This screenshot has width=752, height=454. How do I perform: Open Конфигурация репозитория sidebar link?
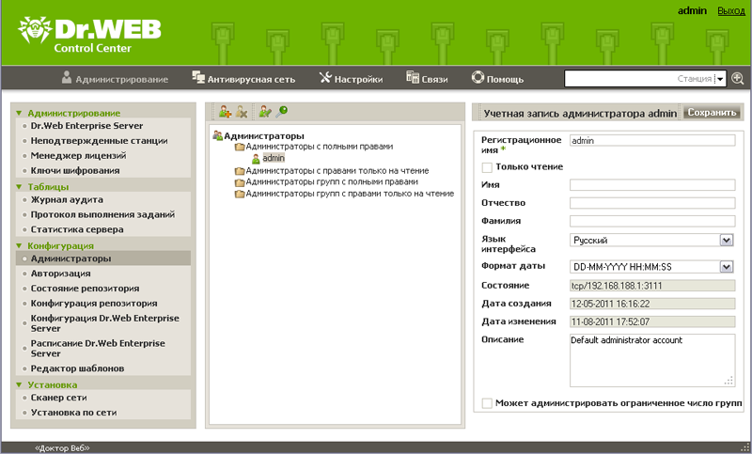click(x=94, y=303)
